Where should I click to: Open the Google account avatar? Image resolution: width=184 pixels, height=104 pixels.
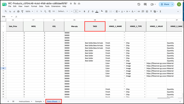coord(179,4)
